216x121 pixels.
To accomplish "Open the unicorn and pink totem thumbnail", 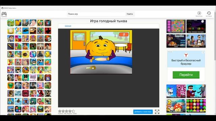I will tap(176, 91).
